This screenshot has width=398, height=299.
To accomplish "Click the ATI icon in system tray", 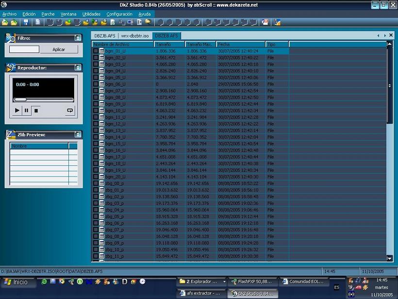I will [358, 287].
